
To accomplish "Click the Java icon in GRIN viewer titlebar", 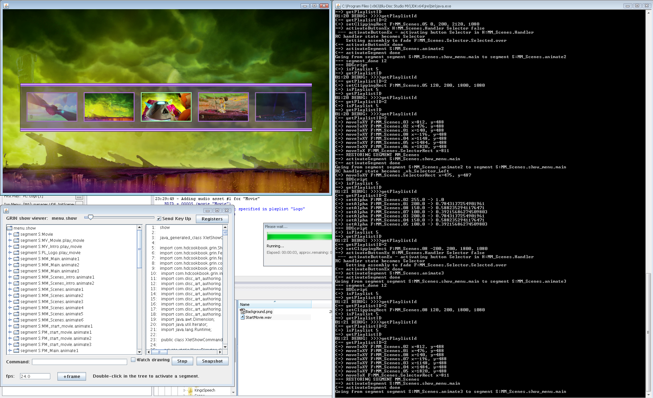I will point(6,211).
